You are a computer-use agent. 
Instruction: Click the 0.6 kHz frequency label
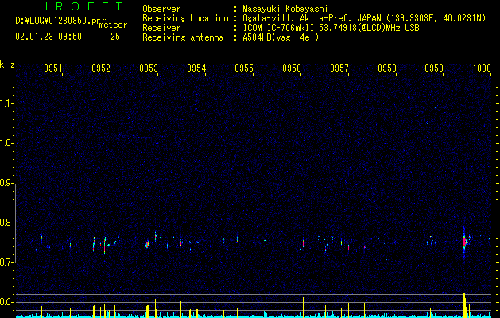tap(7, 302)
